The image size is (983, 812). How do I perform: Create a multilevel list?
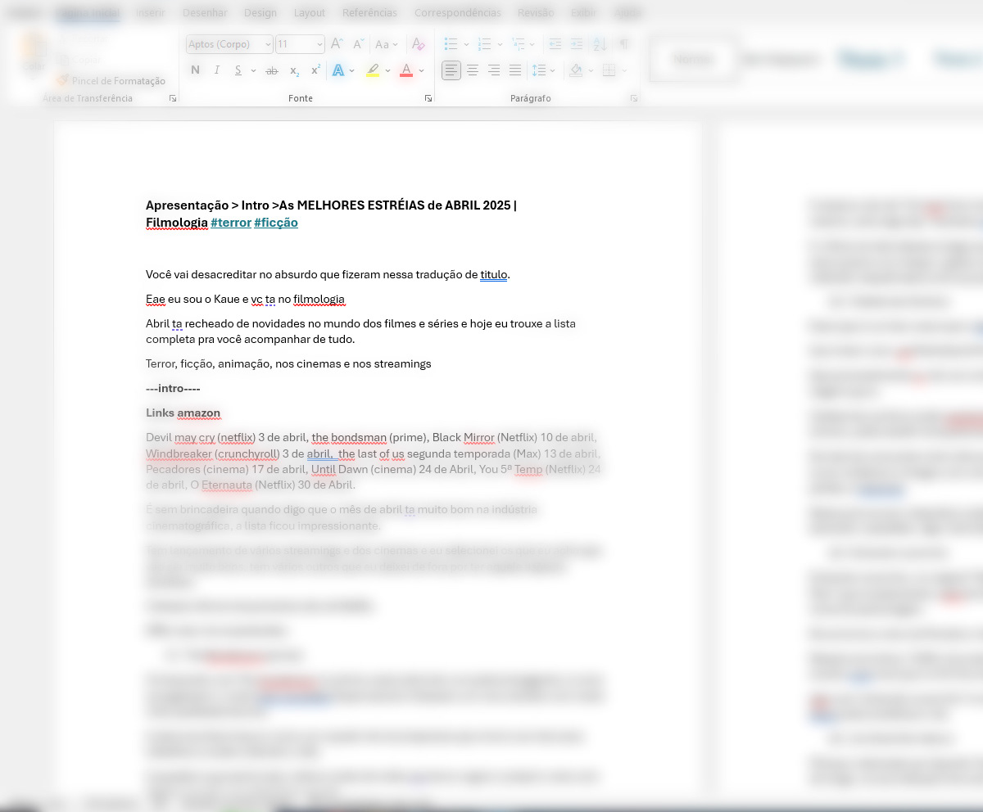tap(519, 44)
